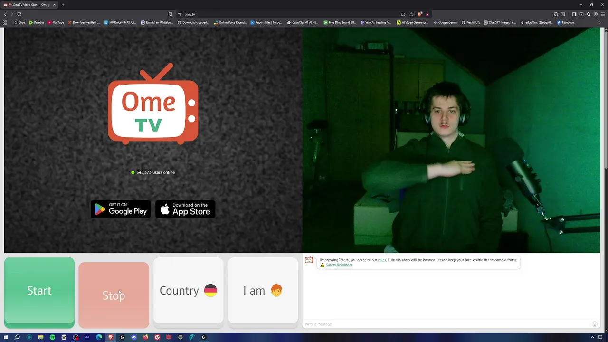Show hidden system tray icons
This screenshot has height=342, width=608.
(592, 337)
